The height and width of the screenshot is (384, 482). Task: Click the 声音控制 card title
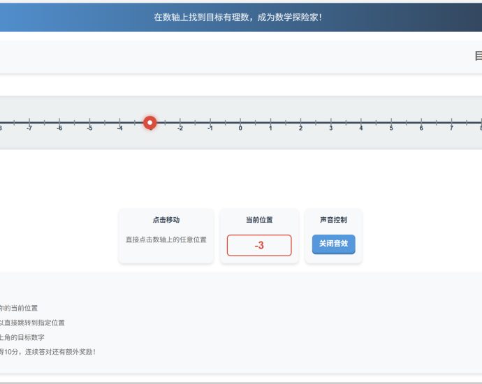pos(333,220)
